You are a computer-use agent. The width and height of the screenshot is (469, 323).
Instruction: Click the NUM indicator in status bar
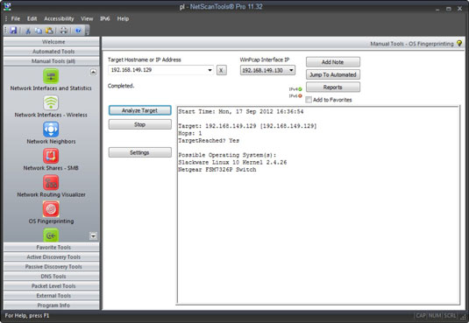(x=435, y=315)
